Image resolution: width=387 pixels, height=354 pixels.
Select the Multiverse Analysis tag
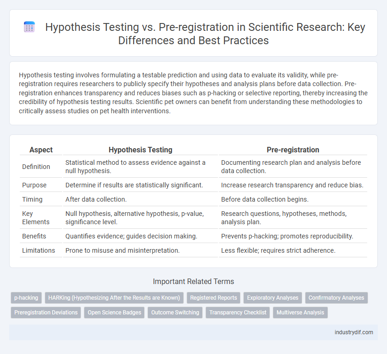(300, 312)
